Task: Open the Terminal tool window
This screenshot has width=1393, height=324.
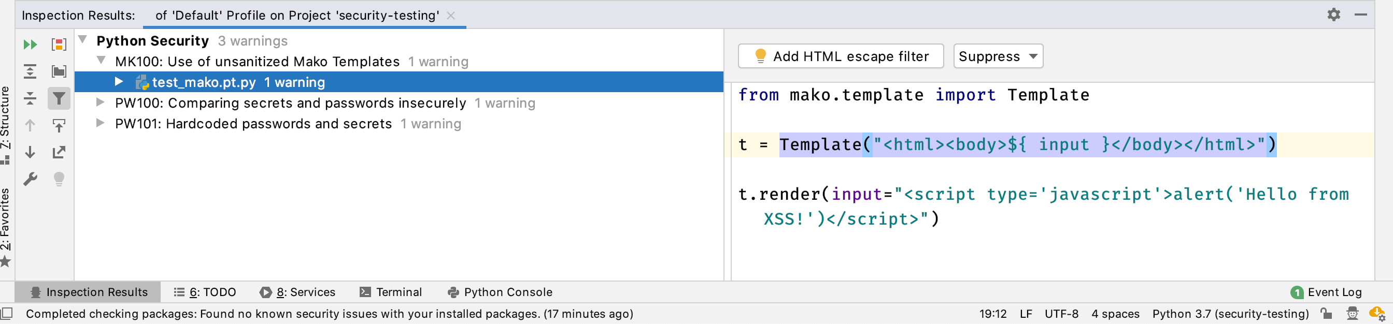Action: 390,292
